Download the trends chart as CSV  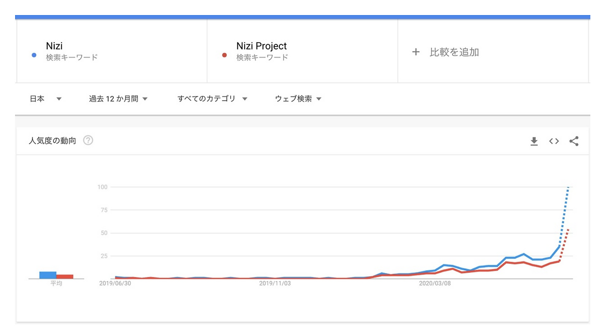pyautogui.click(x=534, y=141)
